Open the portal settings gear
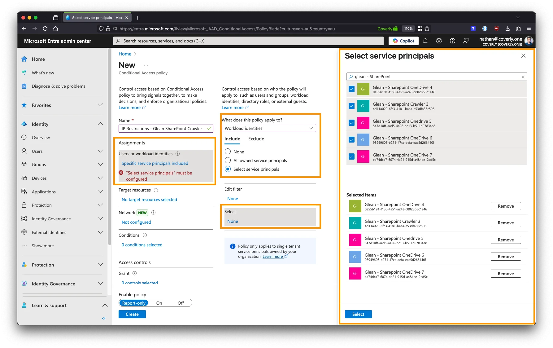Screen dimensions: 553x348 439,41
